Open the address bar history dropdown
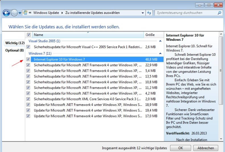Viewport: 225px width, 152px height. click(143, 13)
